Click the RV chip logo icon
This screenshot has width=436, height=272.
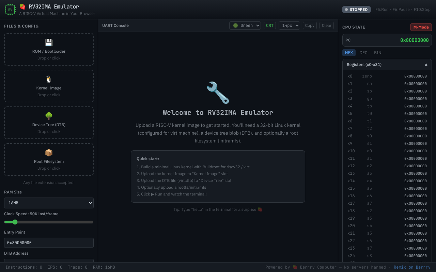click(10, 10)
